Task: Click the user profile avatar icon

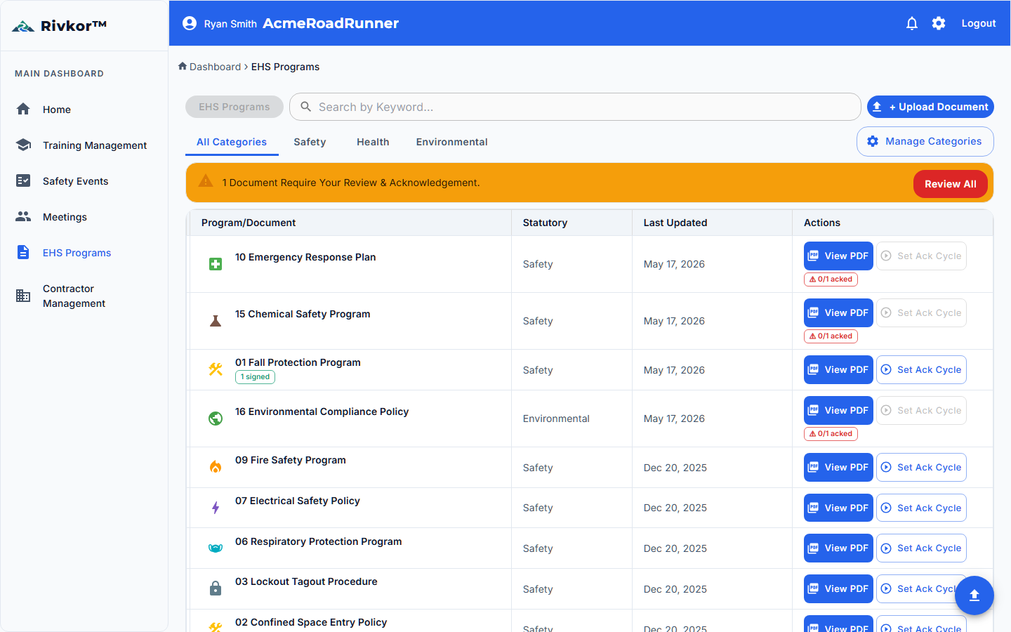Action: pyautogui.click(x=190, y=23)
